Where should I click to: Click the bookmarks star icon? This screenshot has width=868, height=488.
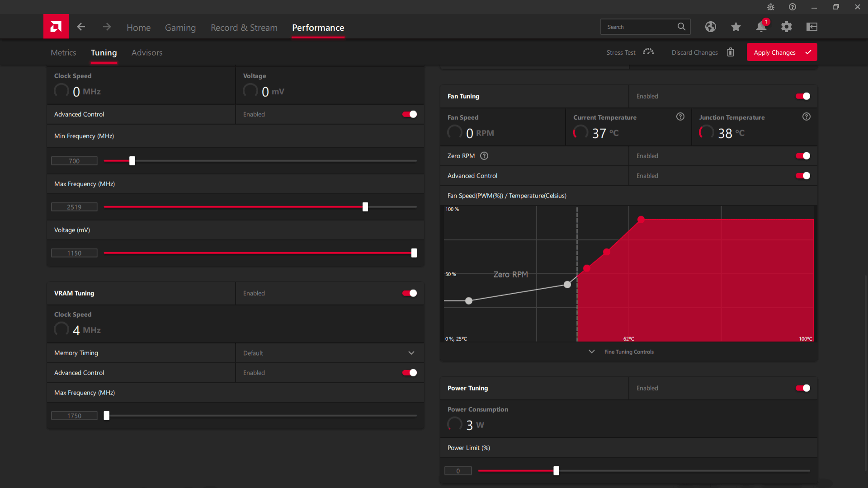click(x=736, y=27)
